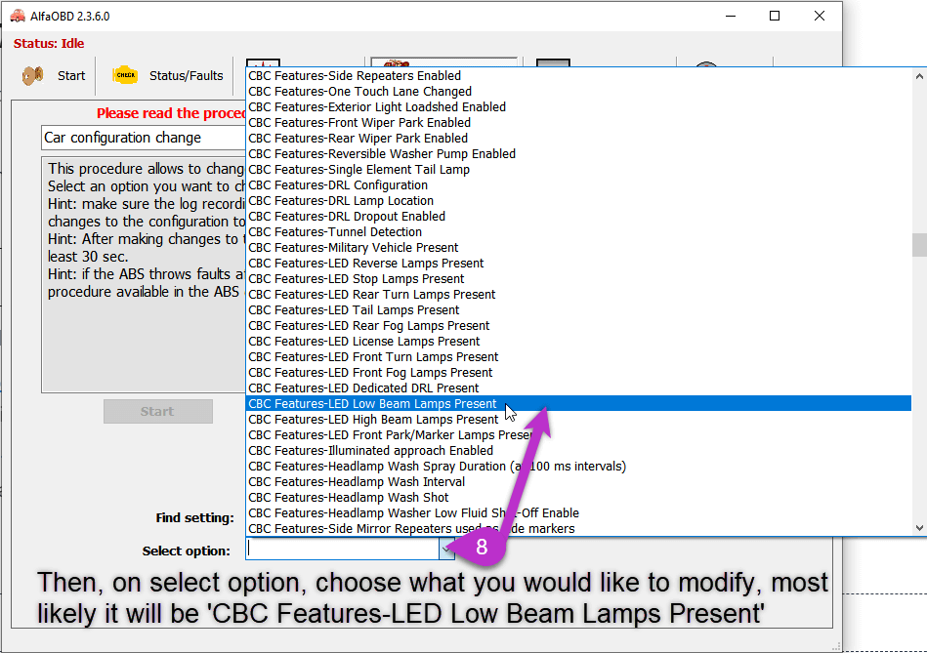
Task: Select CBC Features-LED Stop Lamps Present
Action: (578, 279)
